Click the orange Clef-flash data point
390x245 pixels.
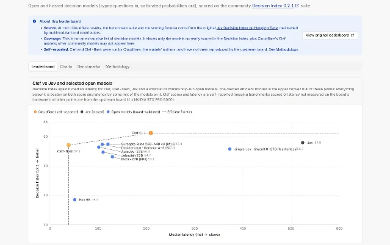tap(68, 145)
